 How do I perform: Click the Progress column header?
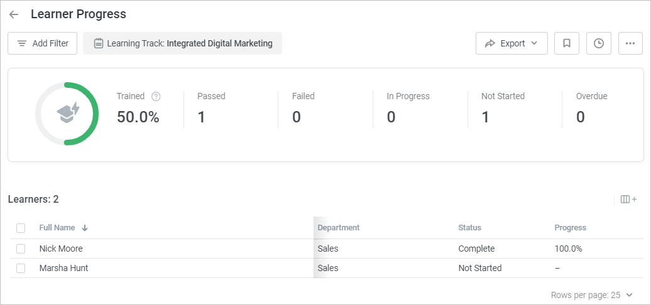[570, 228]
